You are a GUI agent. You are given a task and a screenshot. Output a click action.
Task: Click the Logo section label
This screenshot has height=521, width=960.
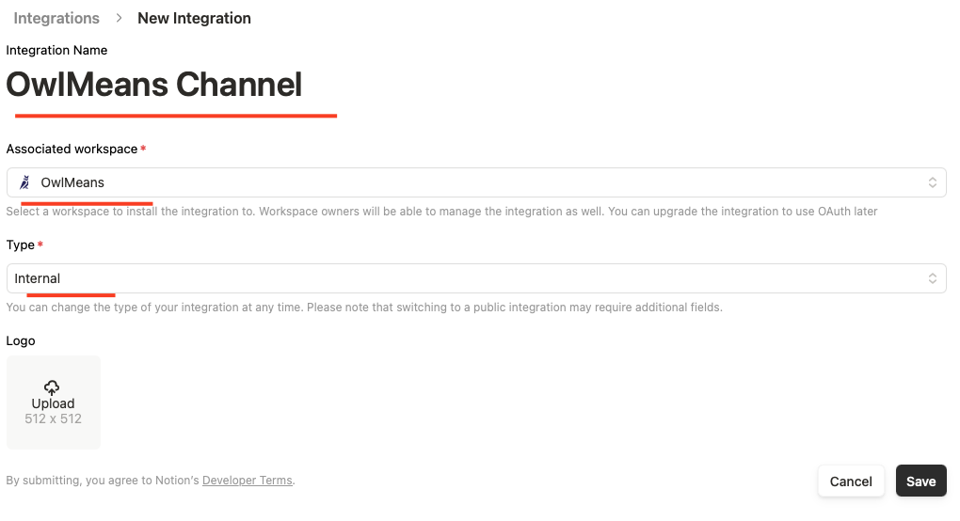[21, 340]
